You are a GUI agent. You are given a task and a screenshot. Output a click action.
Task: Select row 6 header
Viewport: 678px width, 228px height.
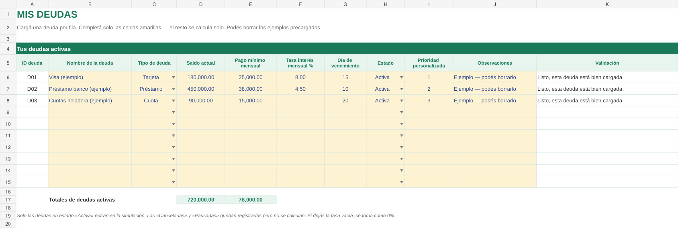(x=8, y=77)
